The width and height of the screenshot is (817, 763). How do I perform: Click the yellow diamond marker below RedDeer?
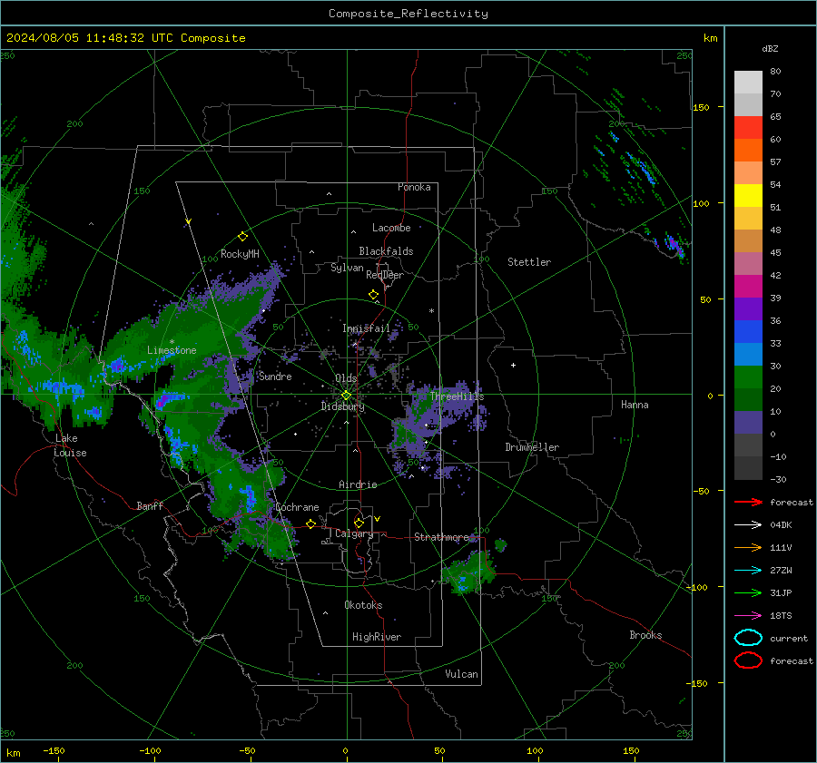click(373, 295)
